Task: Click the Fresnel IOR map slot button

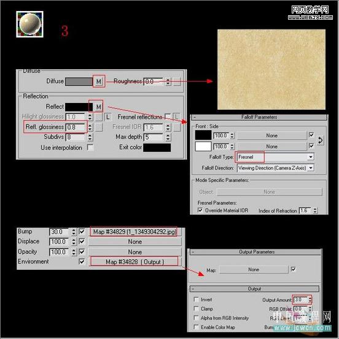Action: coord(177,127)
